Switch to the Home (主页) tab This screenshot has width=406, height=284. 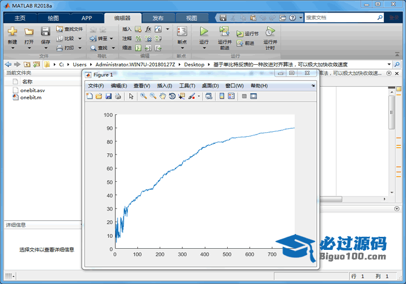tap(20, 18)
